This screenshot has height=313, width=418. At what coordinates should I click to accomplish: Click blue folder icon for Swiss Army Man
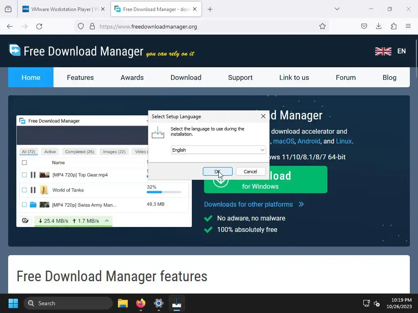coord(33,205)
